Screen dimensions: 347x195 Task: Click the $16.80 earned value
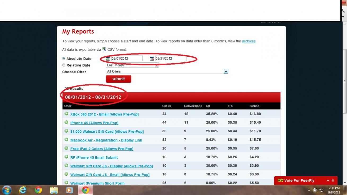[x=255, y=114]
